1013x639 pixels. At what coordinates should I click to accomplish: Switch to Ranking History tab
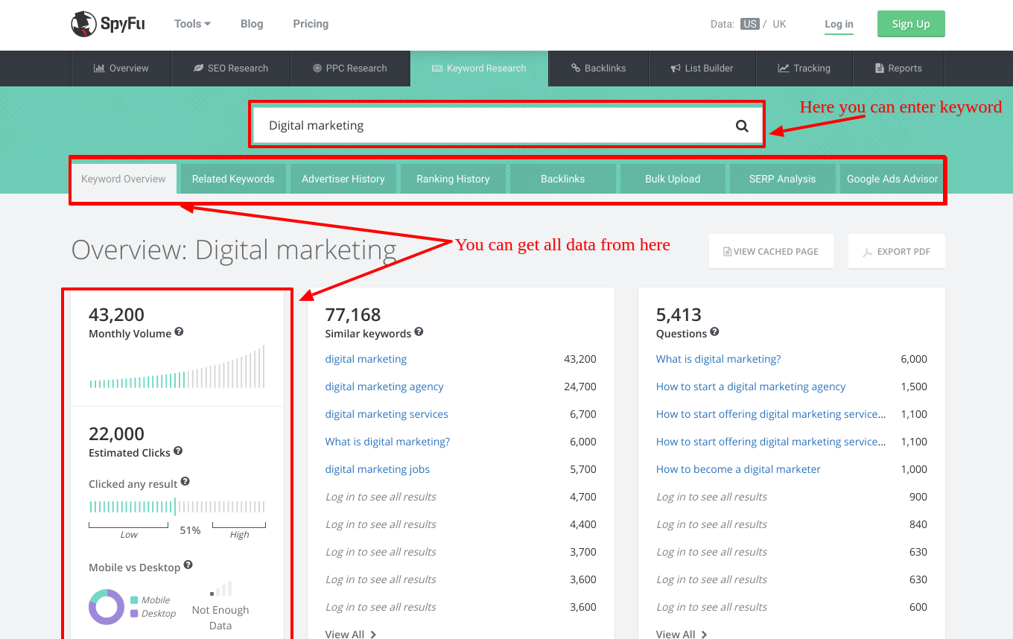click(453, 179)
